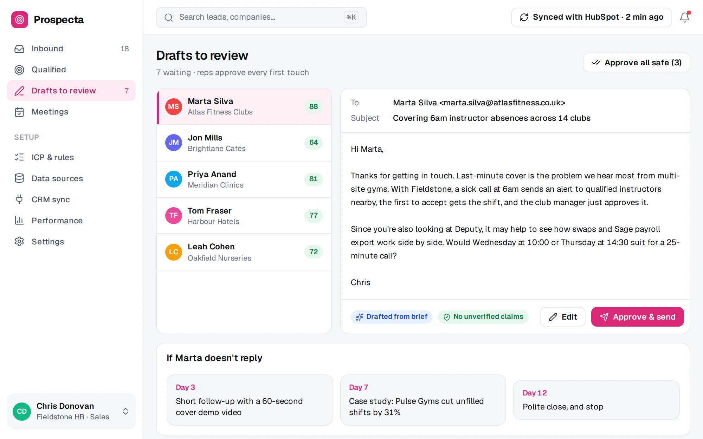This screenshot has width=703, height=439.
Task: Click the JM avatar for Jon Mills
Action: 174,143
